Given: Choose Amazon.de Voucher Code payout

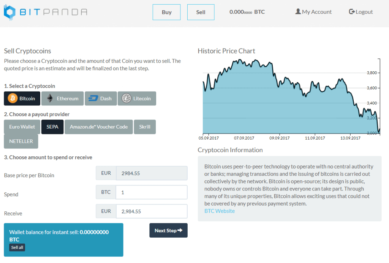Looking at the screenshot, I should click(x=99, y=127).
